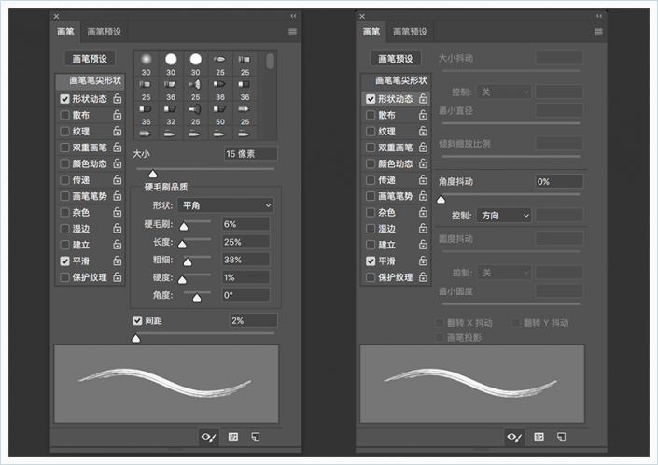Open 角度抖动 控制 dropdown showing 方向

pos(504,216)
